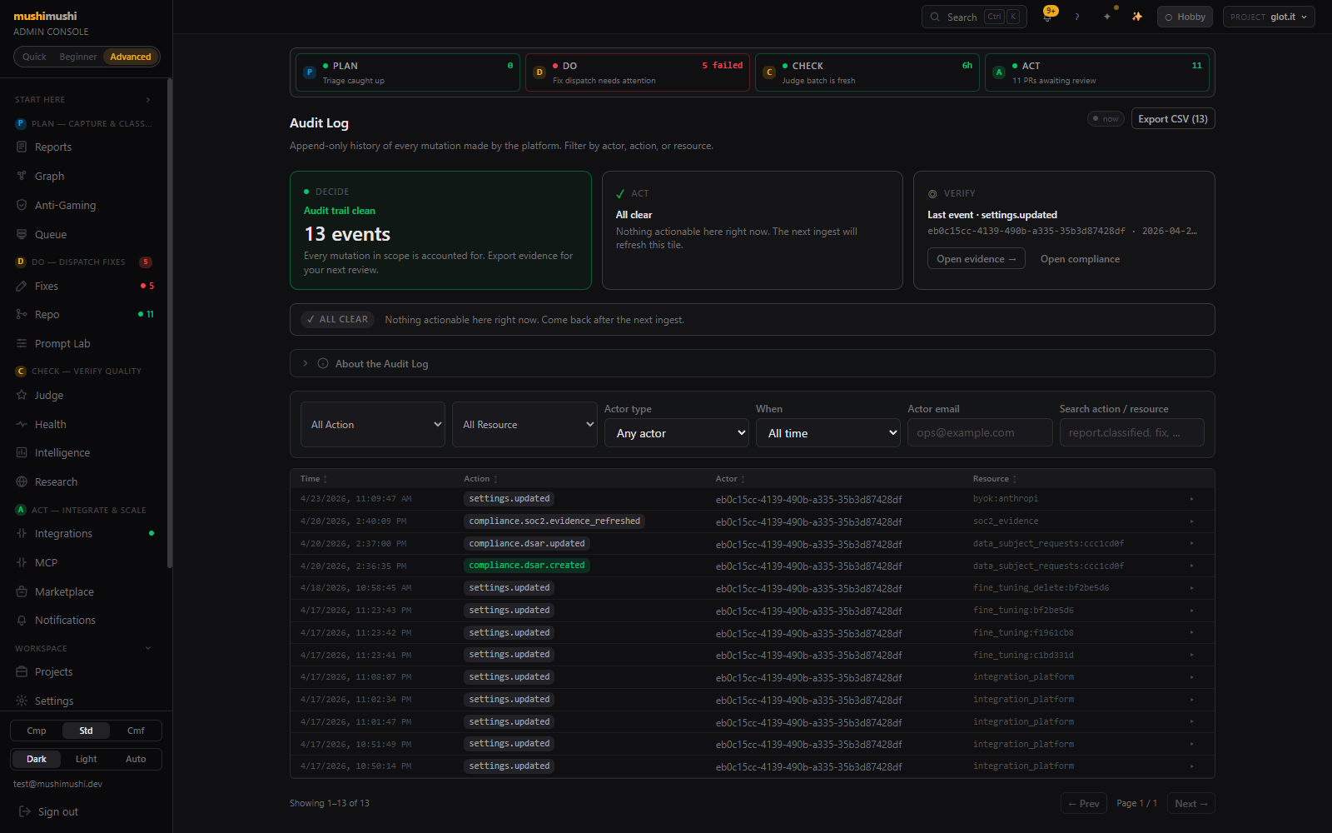Image resolution: width=1332 pixels, height=833 pixels.
Task: Click the Actor email input field
Action: [x=980, y=432]
